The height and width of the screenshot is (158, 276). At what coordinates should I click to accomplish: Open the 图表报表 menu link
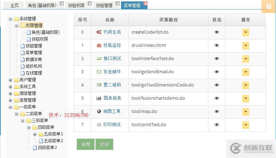[x=112, y=98]
